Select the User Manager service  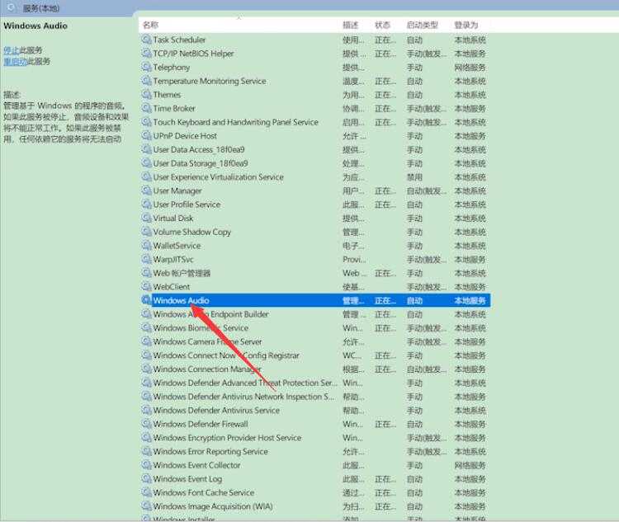(316, 190)
